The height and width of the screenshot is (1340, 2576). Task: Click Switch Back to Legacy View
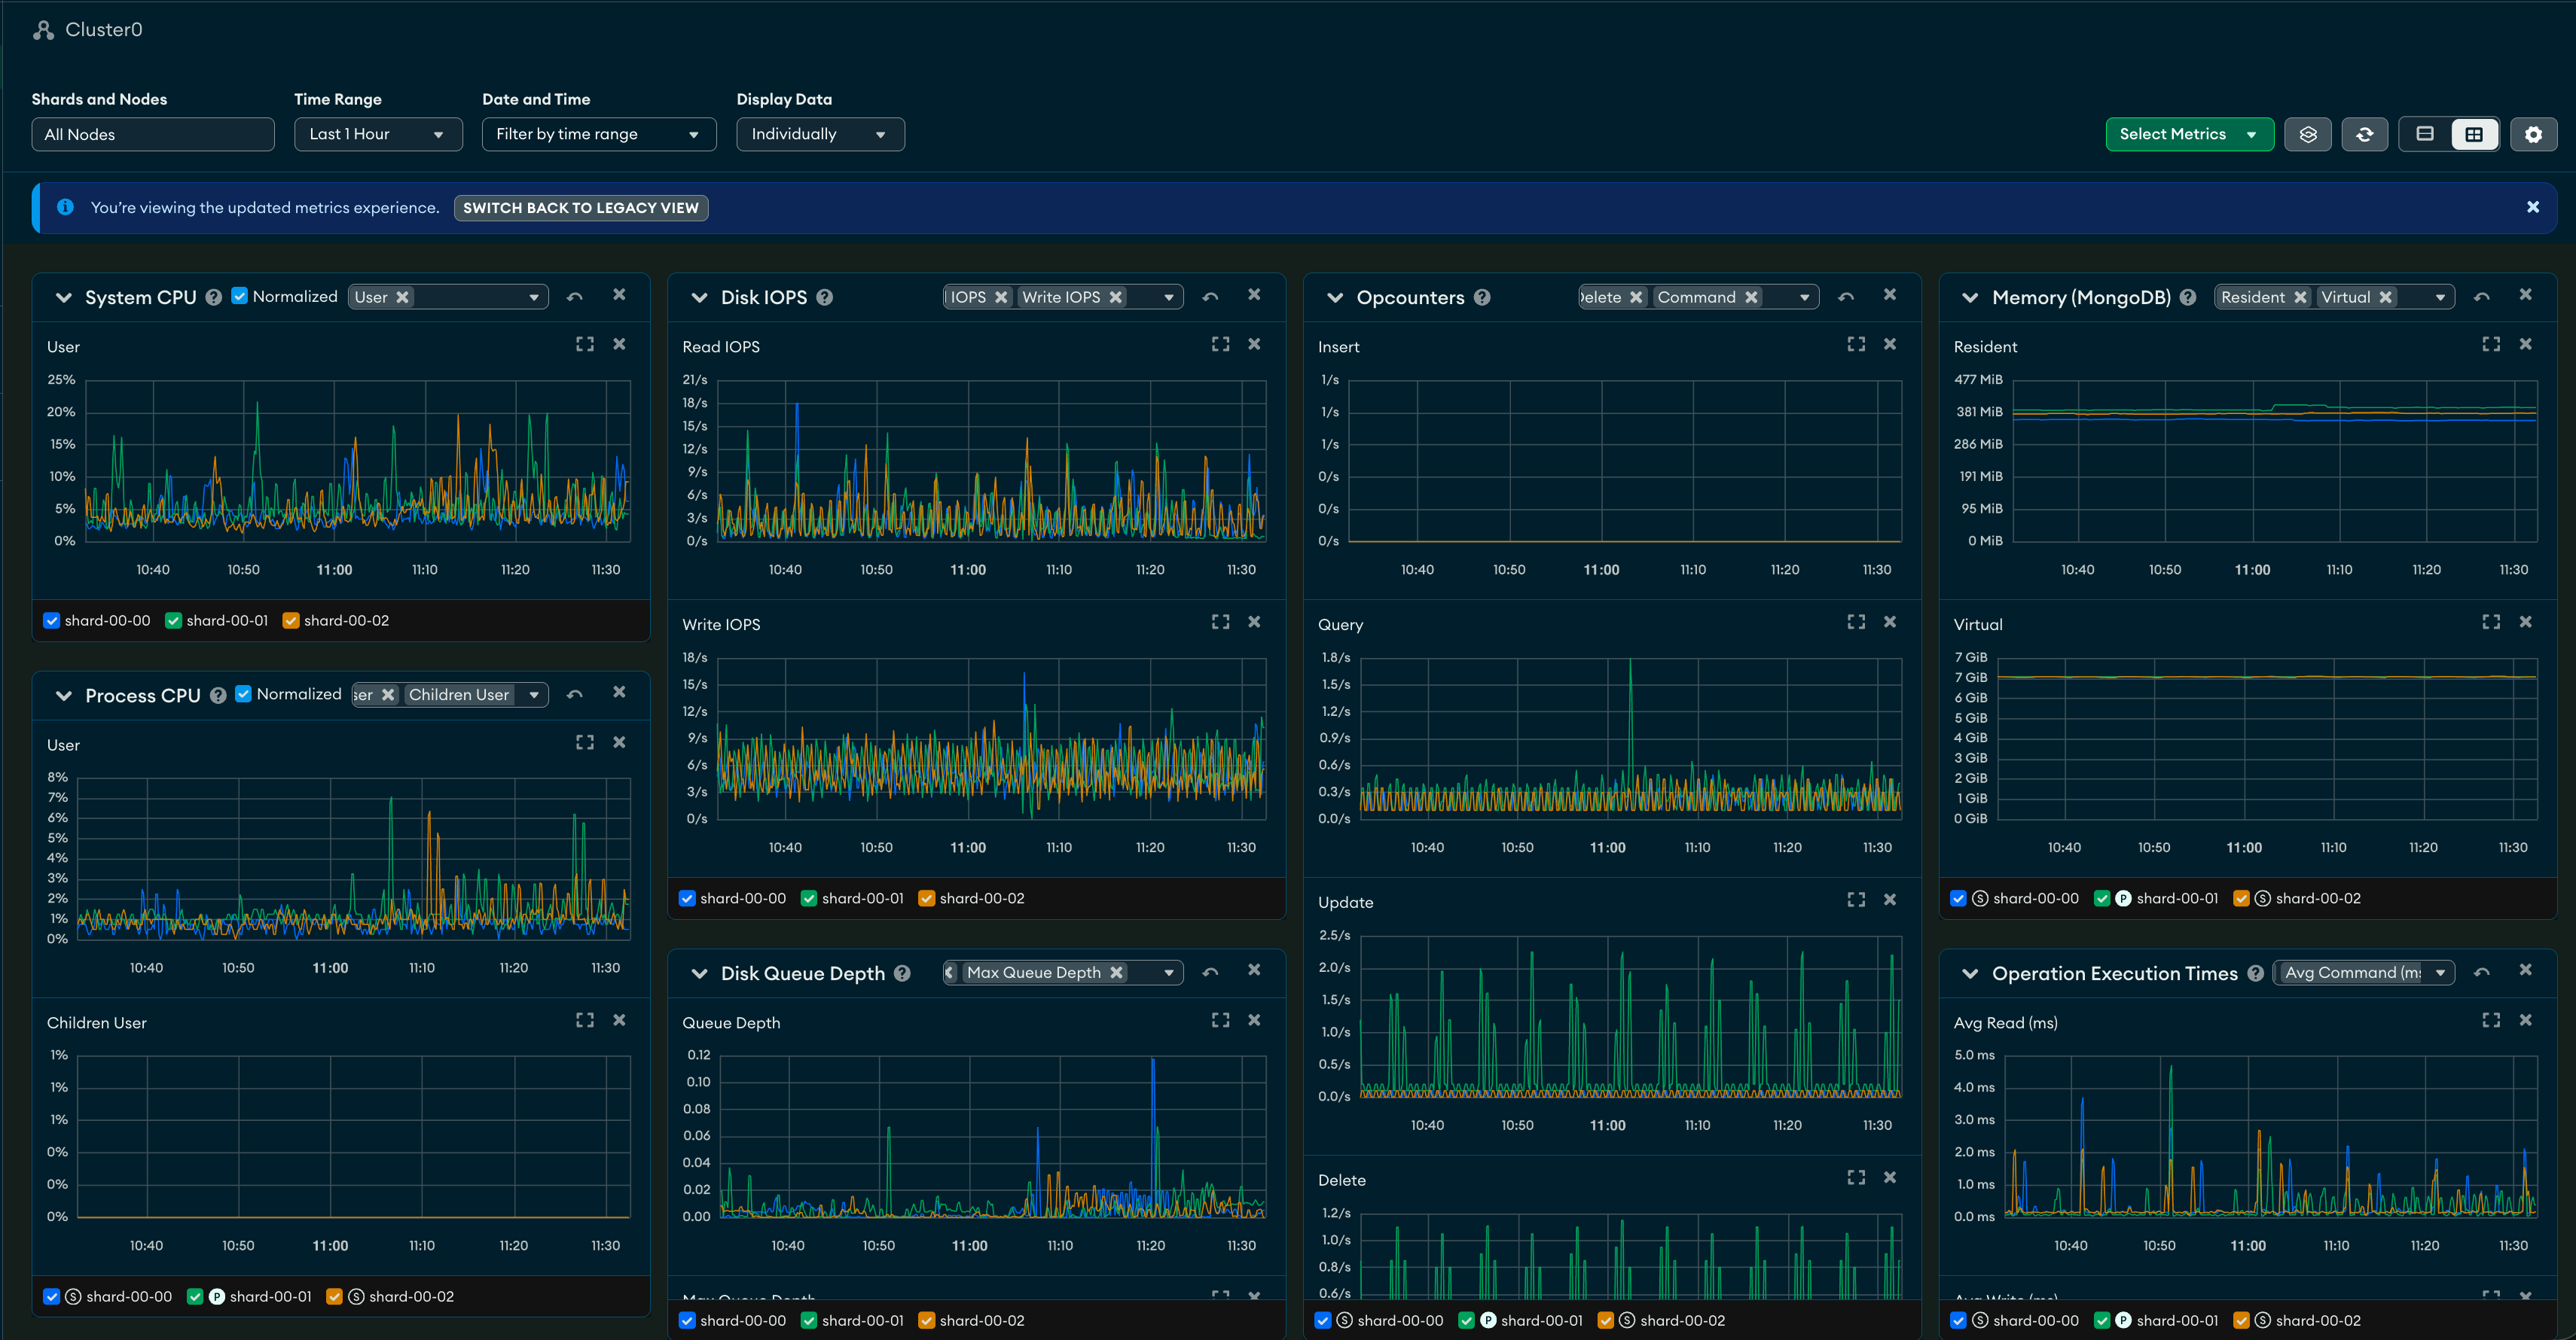[x=581, y=208]
